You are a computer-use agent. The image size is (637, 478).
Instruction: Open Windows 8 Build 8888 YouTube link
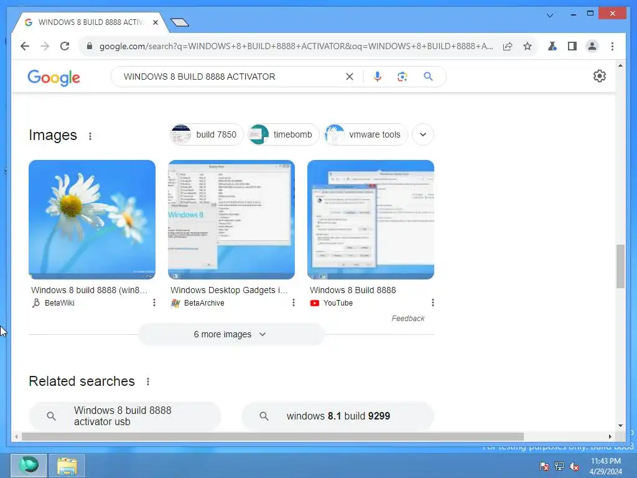point(353,290)
